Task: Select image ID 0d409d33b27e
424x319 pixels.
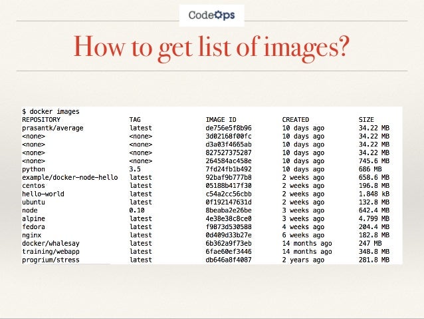Action: pyautogui.click(x=229, y=235)
